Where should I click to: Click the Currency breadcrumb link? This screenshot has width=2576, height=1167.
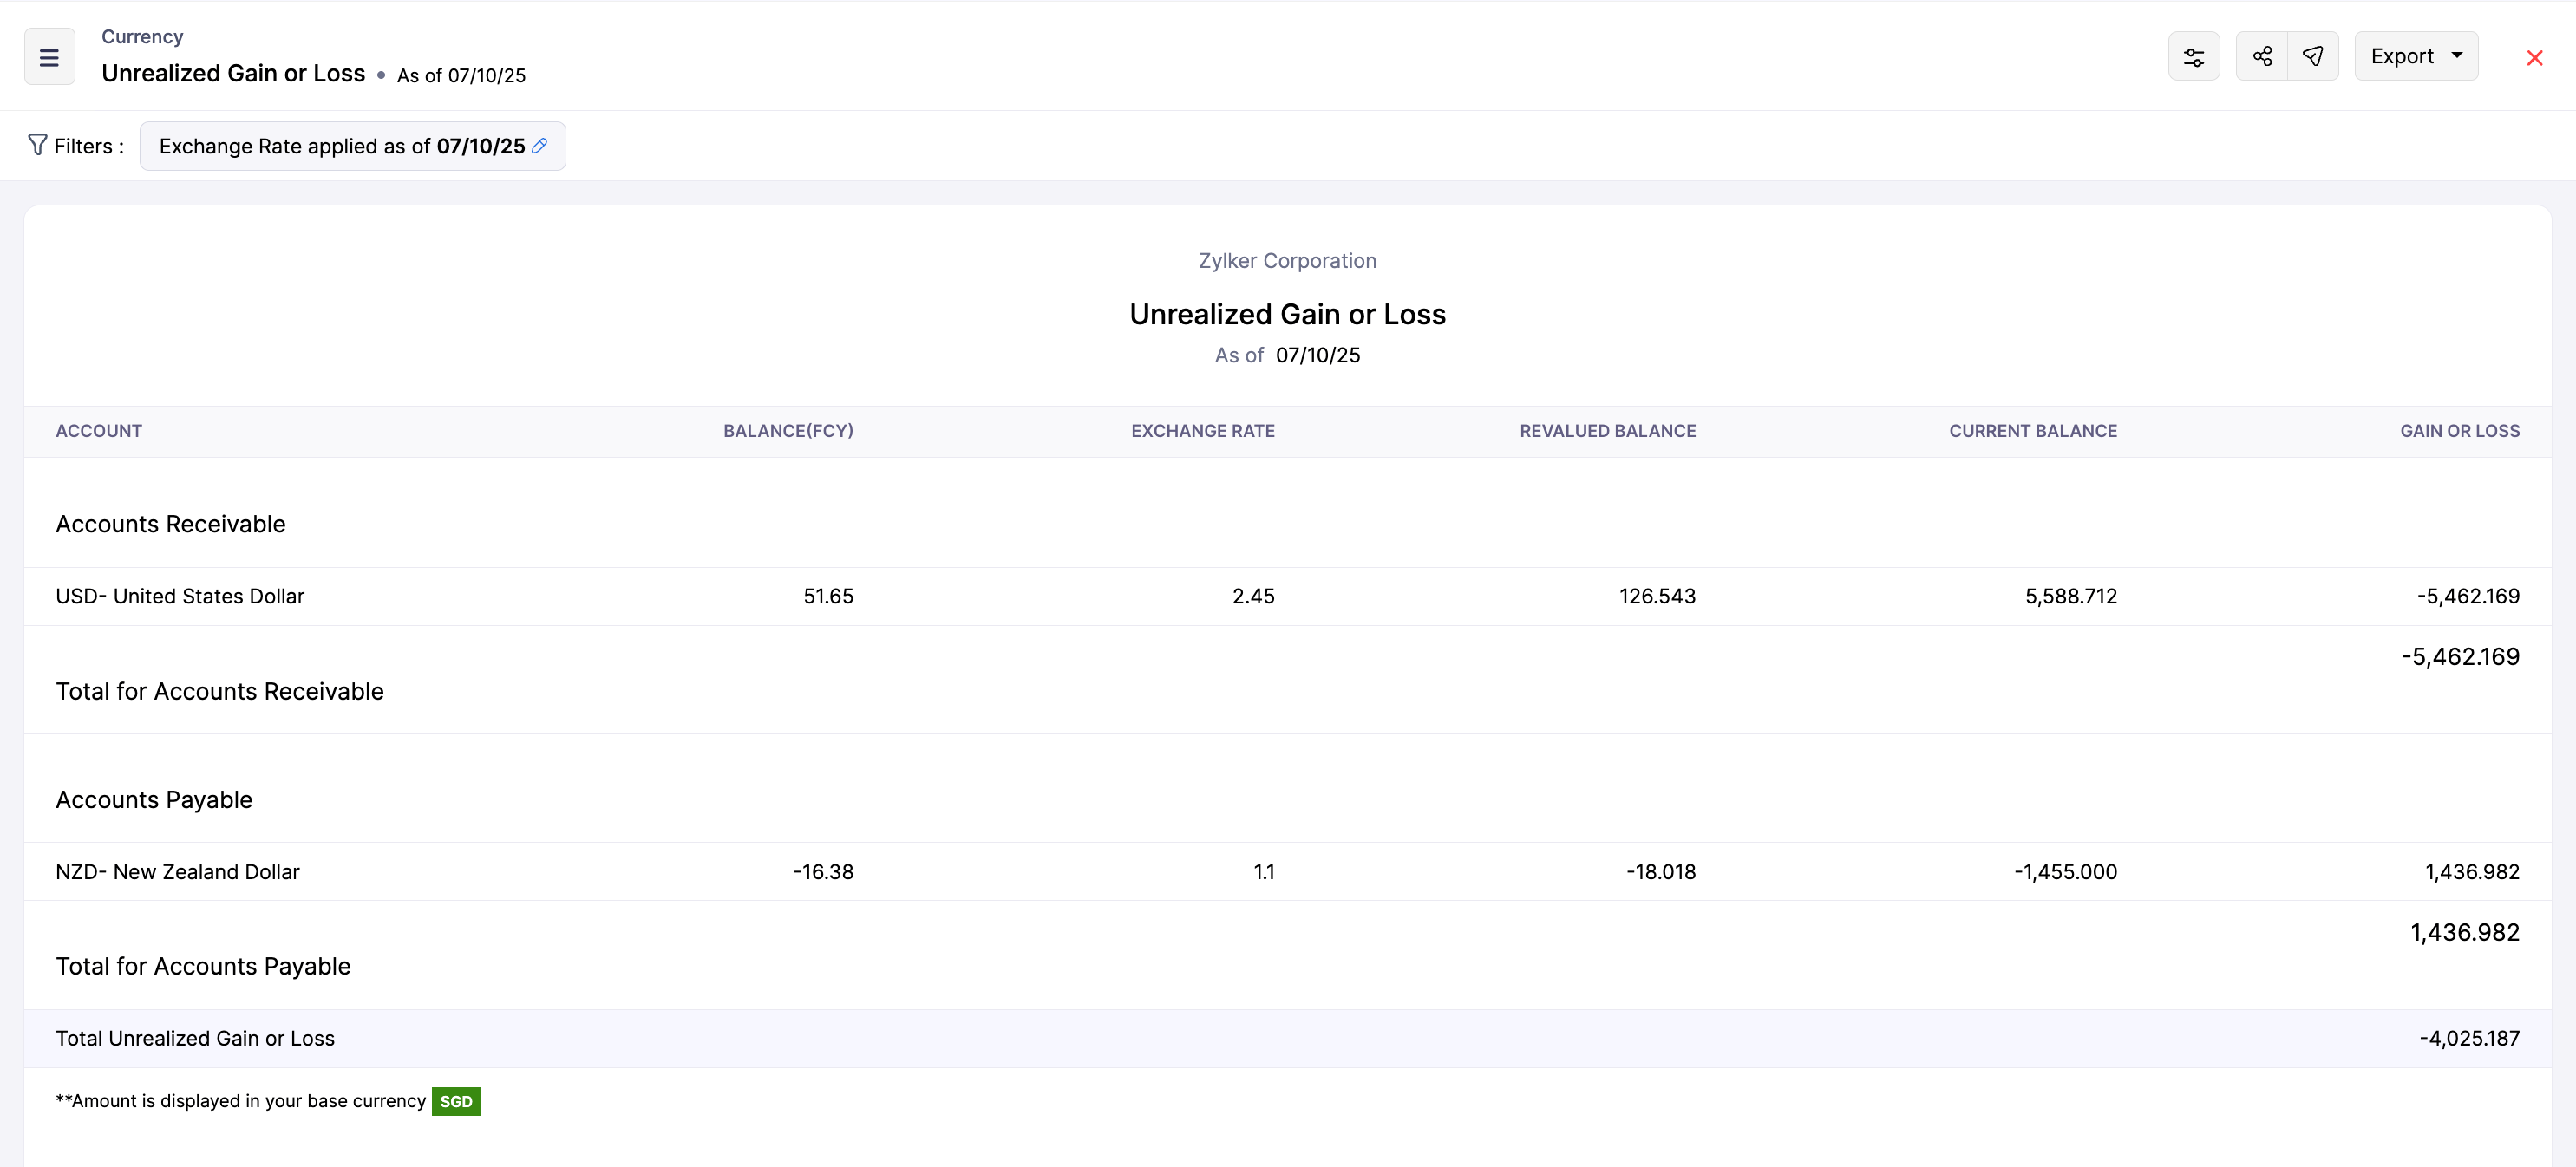(142, 37)
